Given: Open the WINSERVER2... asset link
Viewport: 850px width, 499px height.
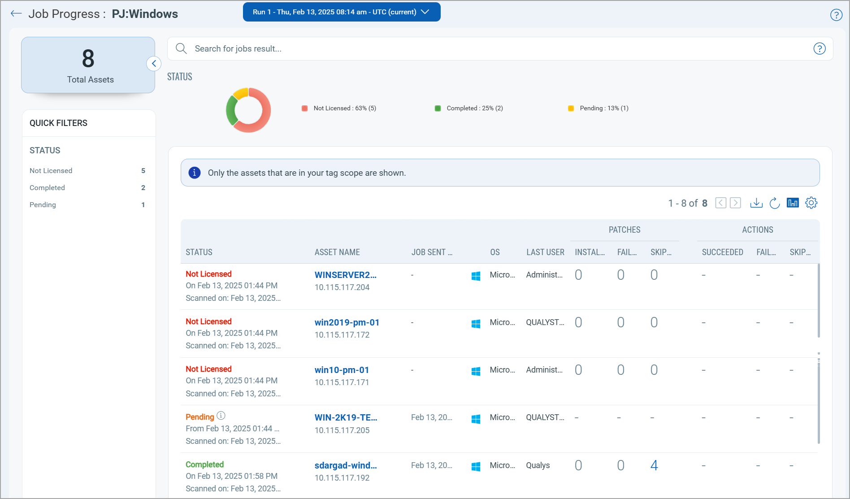Looking at the screenshot, I should click(x=345, y=275).
